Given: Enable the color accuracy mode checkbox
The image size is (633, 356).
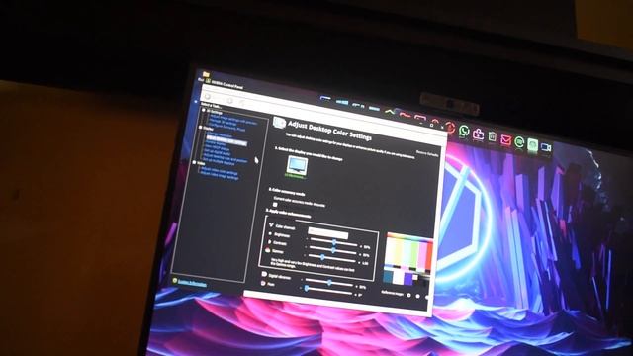Looking at the screenshot, I should [275, 205].
